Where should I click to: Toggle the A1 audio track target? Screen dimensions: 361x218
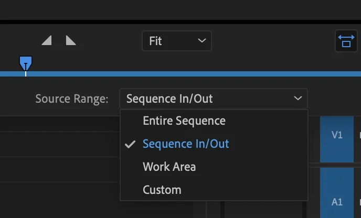coord(337,202)
